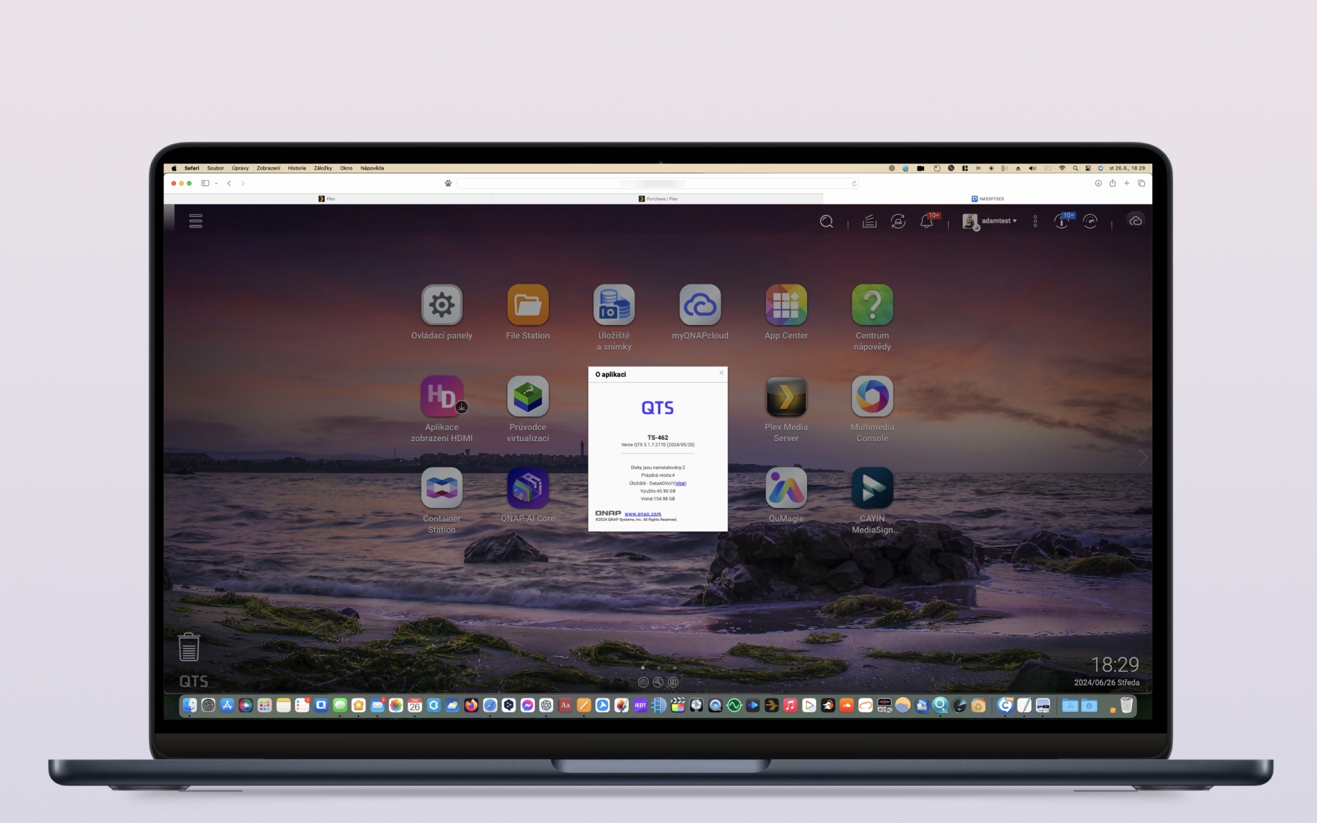Open Safari Historie menu
The width and height of the screenshot is (1317, 823).
coord(297,168)
